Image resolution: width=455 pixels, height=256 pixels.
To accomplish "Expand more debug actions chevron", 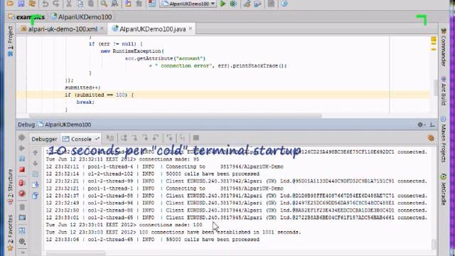I will pyautogui.click(x=23, y=252).
